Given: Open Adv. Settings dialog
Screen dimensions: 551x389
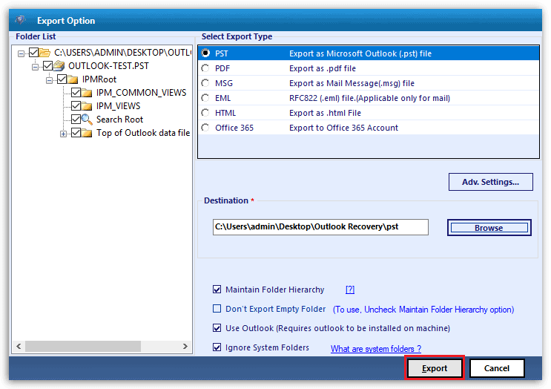Looking at the screenshot, I should click(x=490, y=182).
